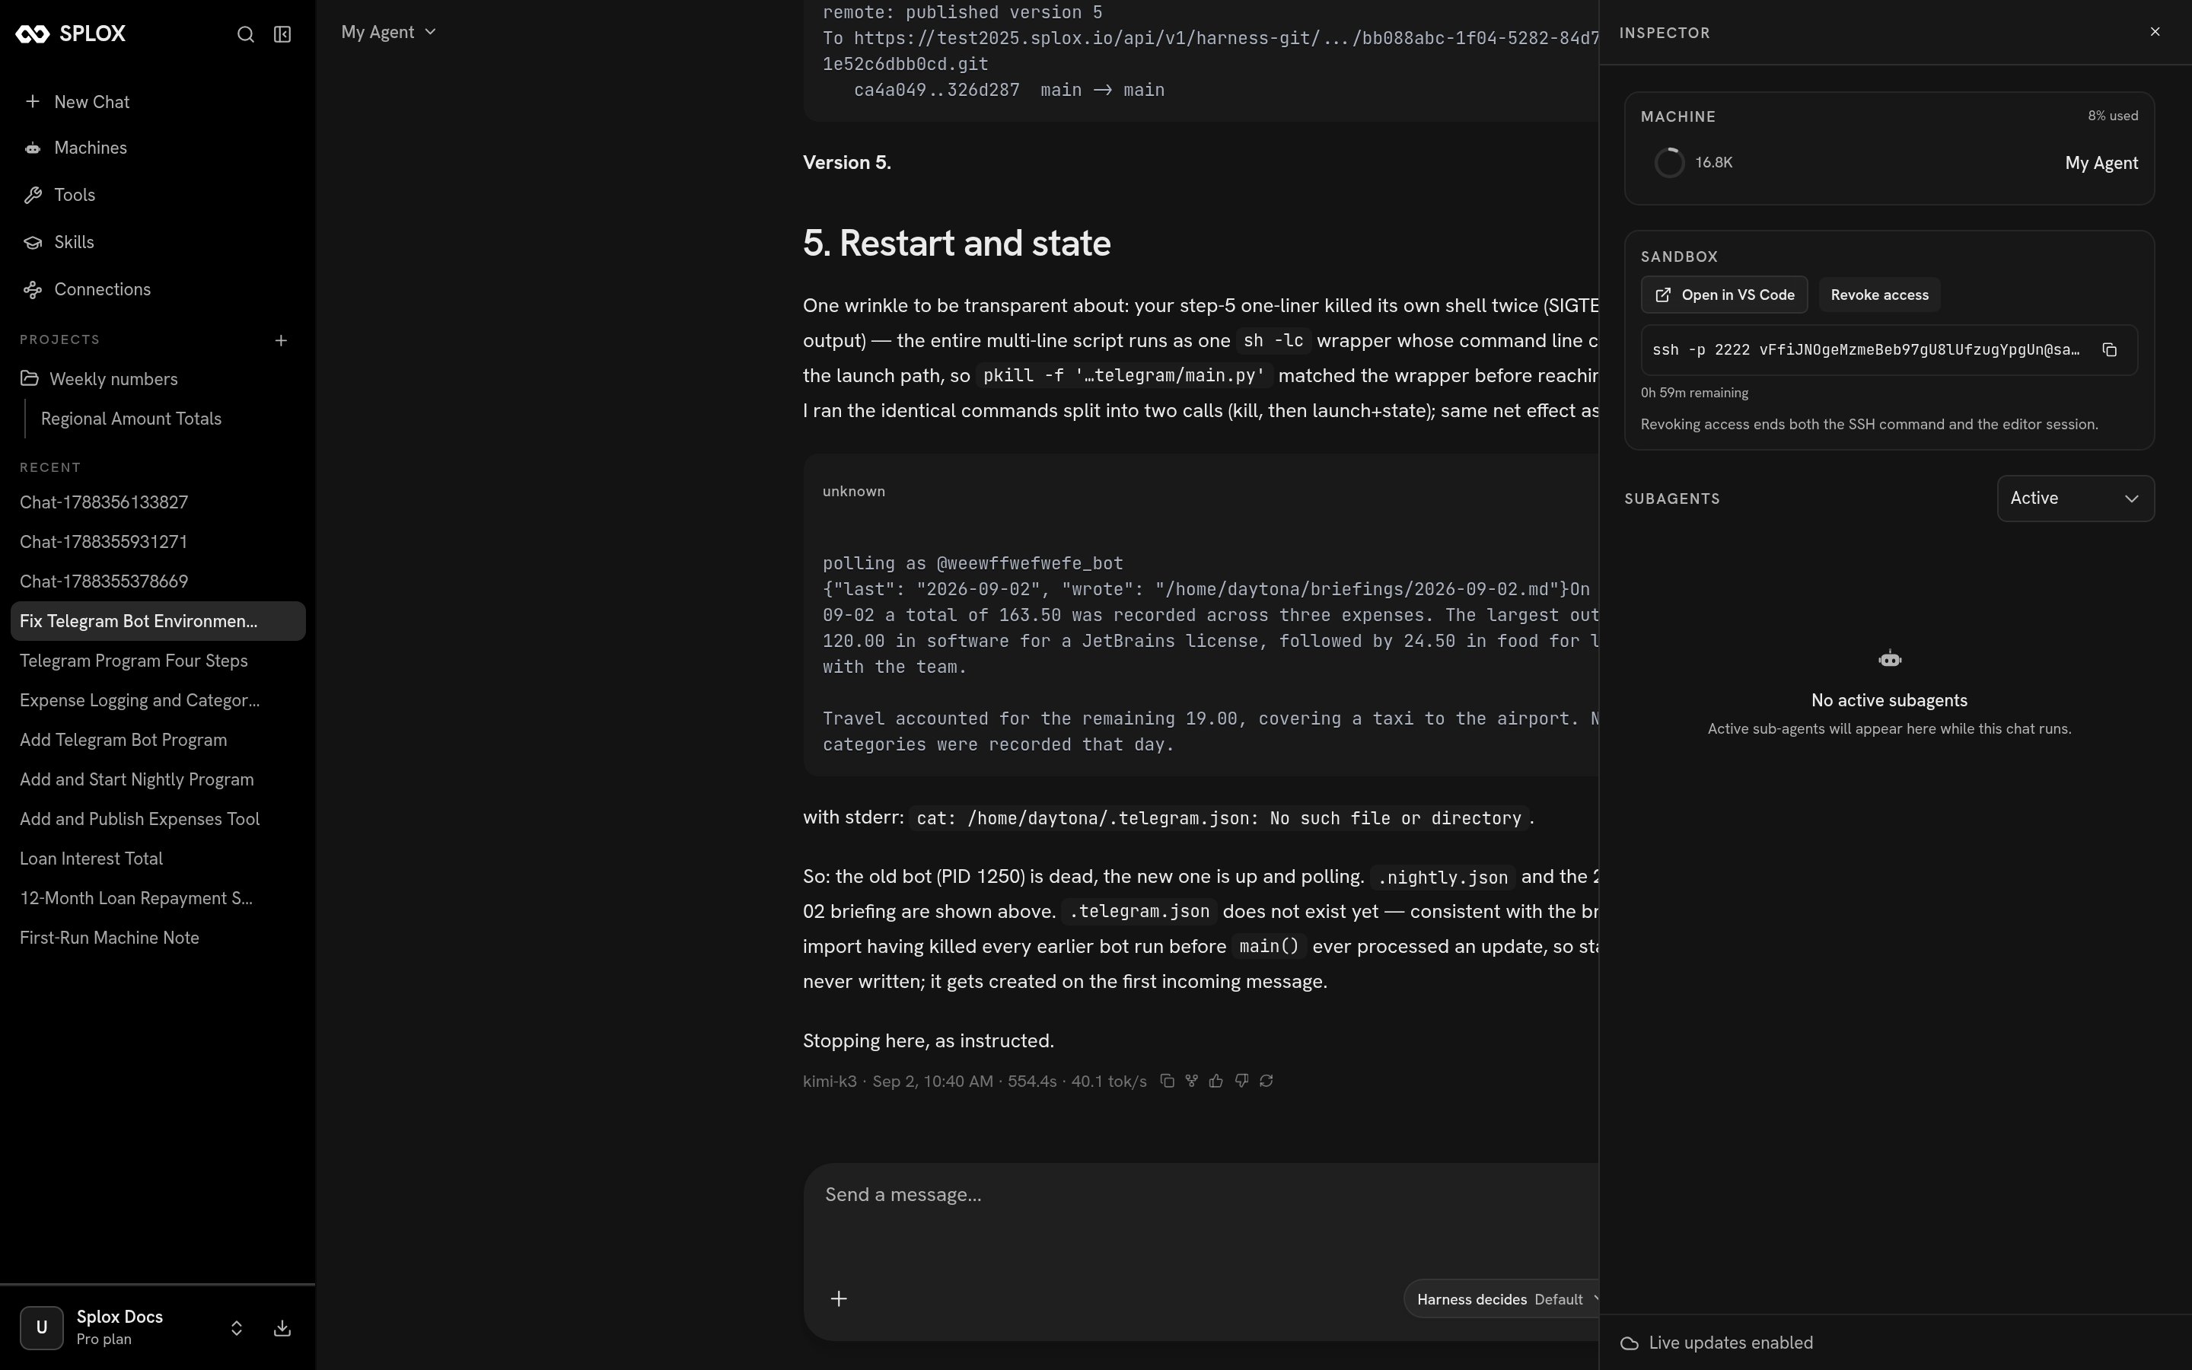Click the 8% used label
This screenshot has height=1370, width=2192.
point(2112,116)
